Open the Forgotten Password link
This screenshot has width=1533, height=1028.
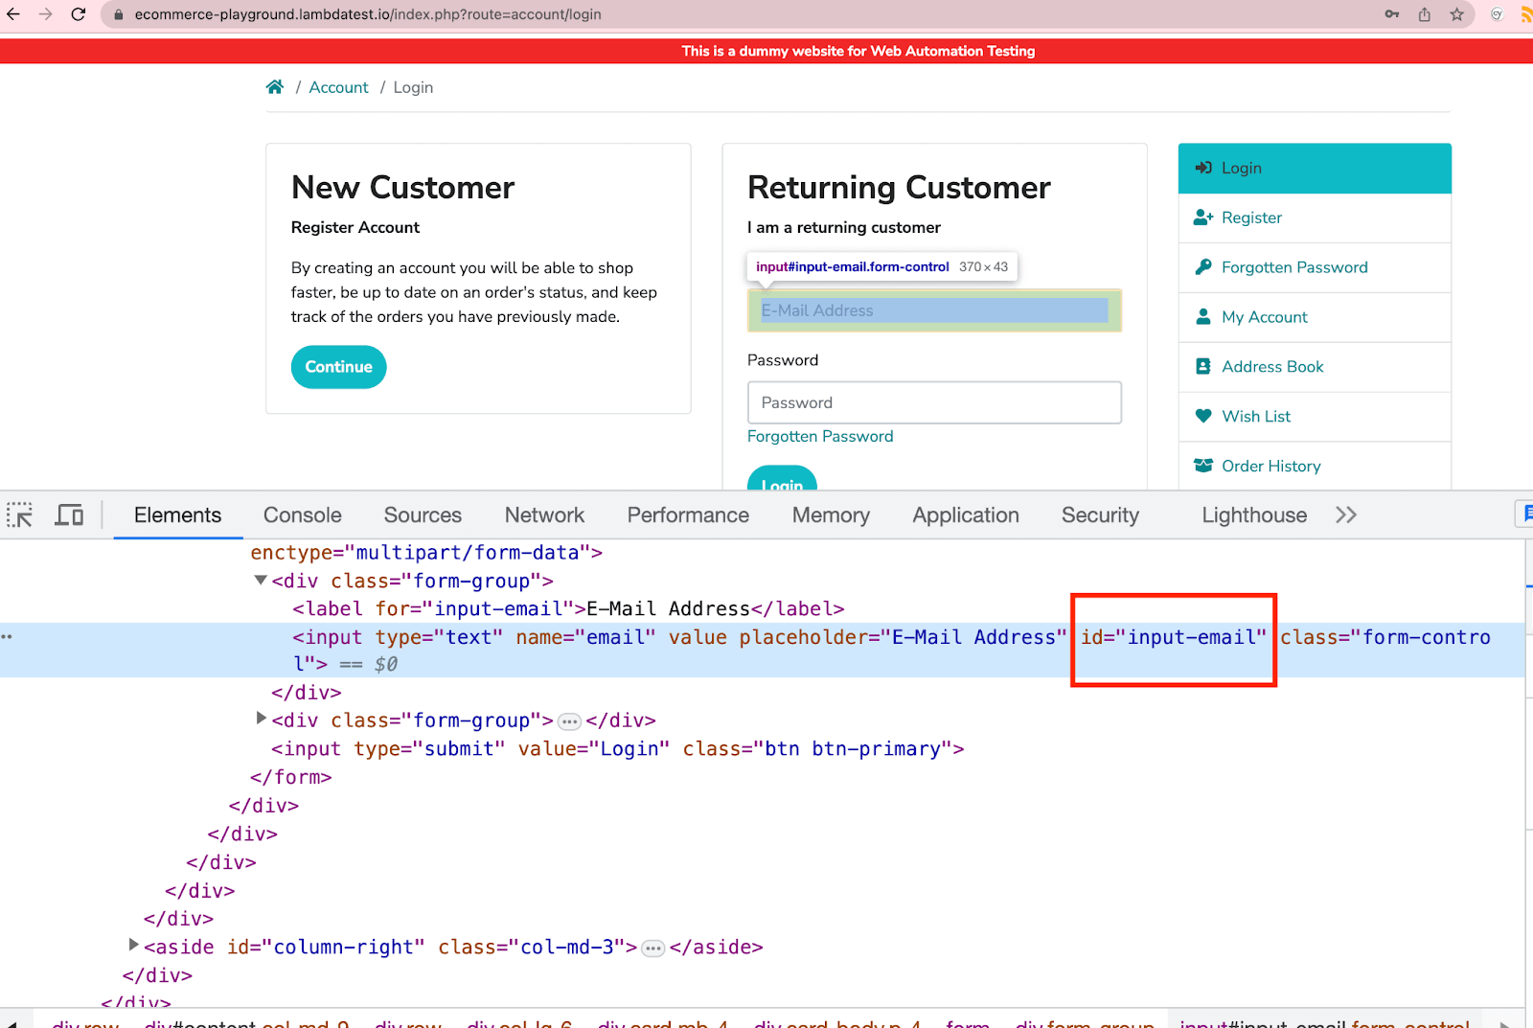pos(820,436)
